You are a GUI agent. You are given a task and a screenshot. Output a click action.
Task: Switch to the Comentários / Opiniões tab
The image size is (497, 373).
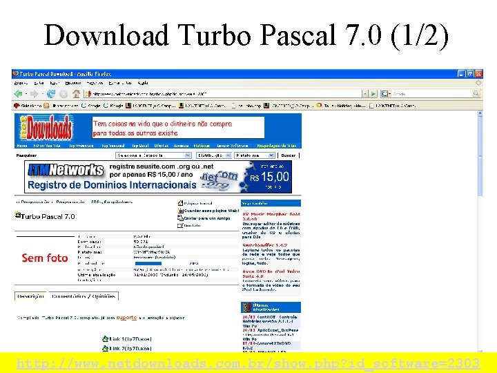point(84,296)
